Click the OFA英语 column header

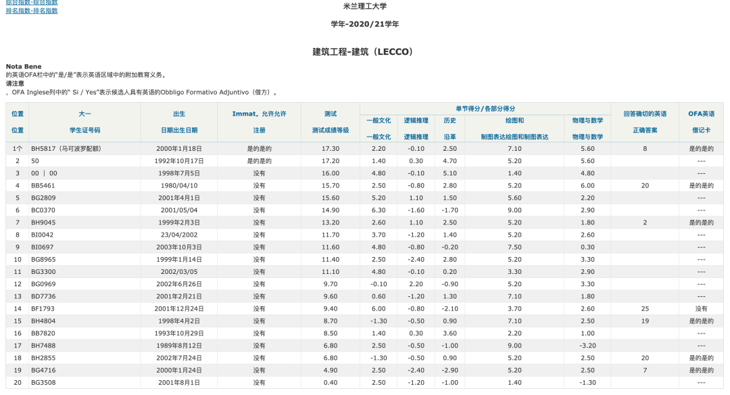tap(701, 114)
